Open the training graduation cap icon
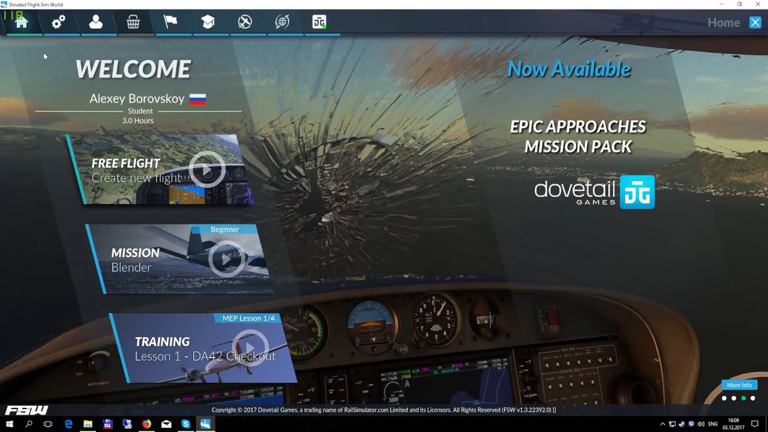 pyautogui.click(x=208, y=22)
